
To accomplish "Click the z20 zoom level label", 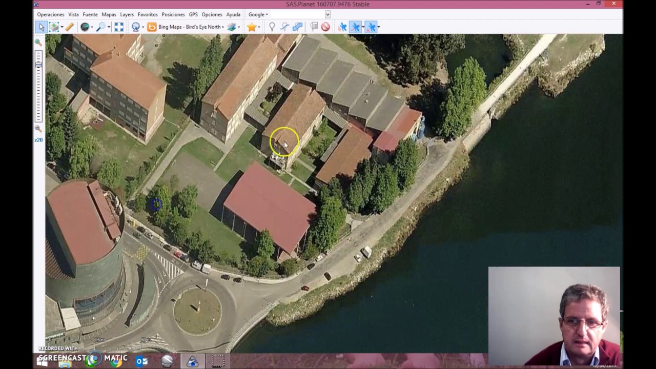I will [x=38, y=140].
